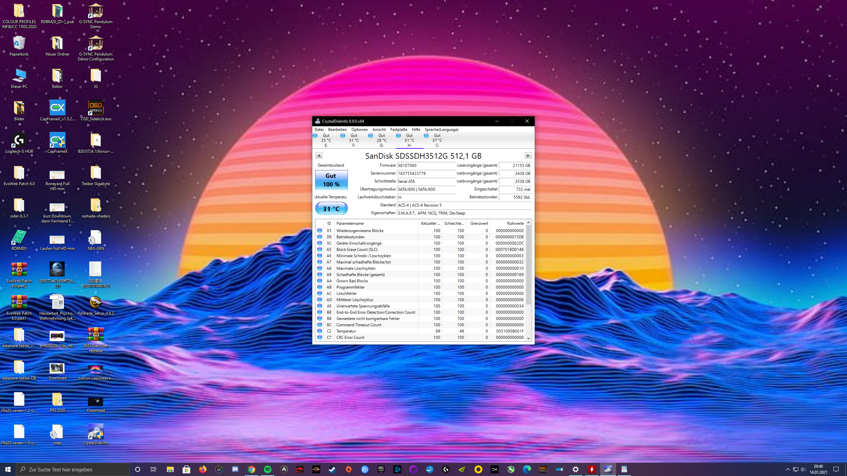Select the C: drive status icon
The height and width of the screenshot is (476, 847).
pyautogui.click(x=426, y=136)
